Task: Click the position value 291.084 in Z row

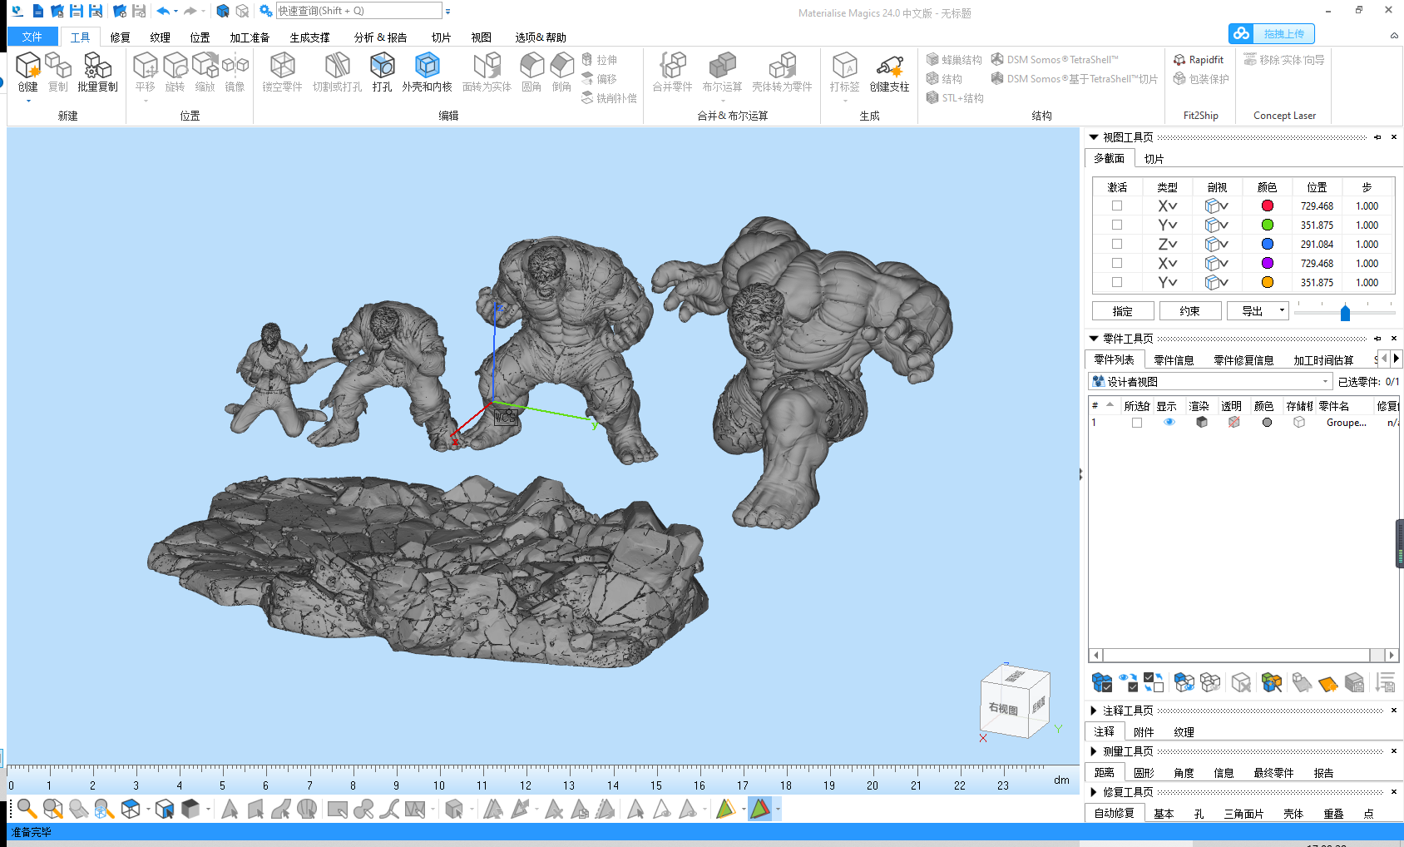Action: [x=1317, y=244]
